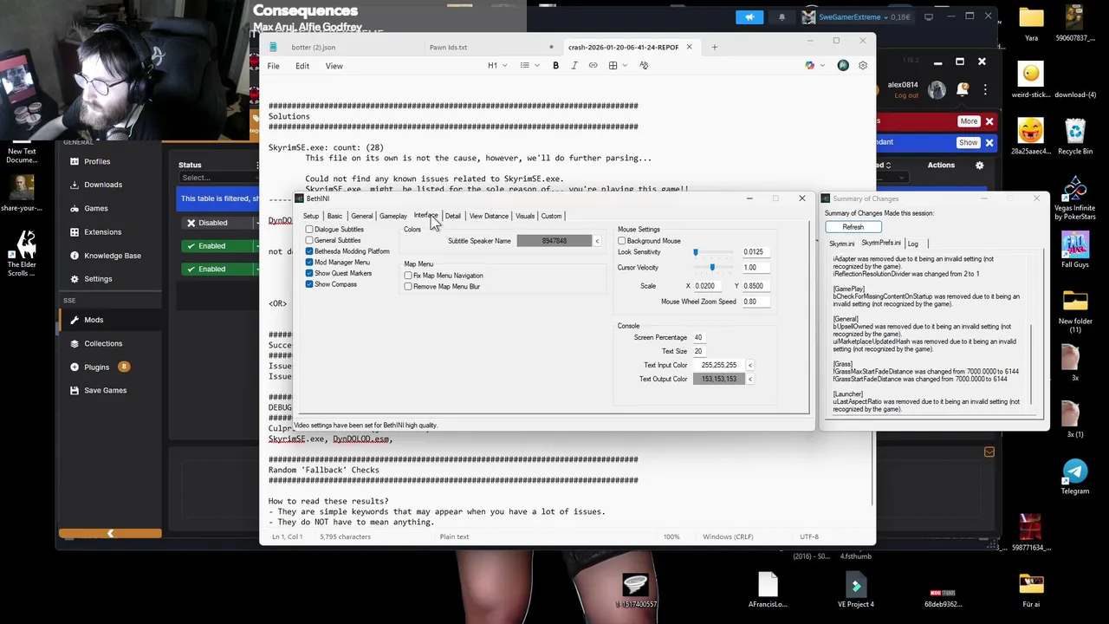Dismiss the blue Vortex notification
The height and width of the screenshot is (624, 1109).
point(989,142)
